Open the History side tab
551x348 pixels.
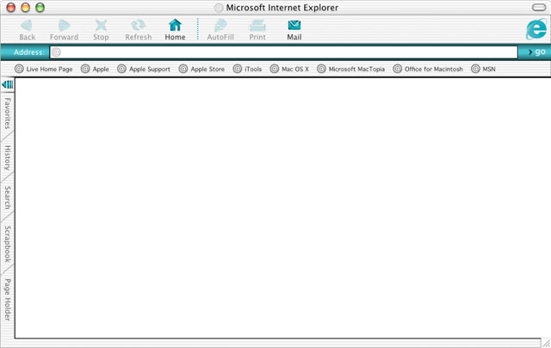pos(8,158)
